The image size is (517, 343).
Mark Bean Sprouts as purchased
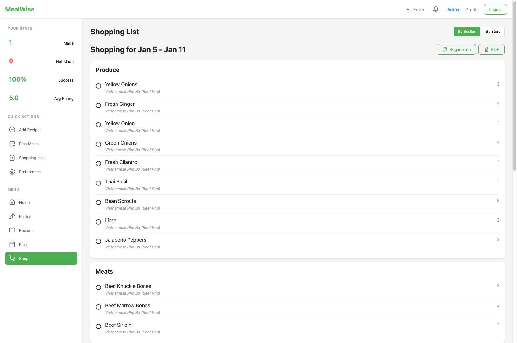[98, 203]
